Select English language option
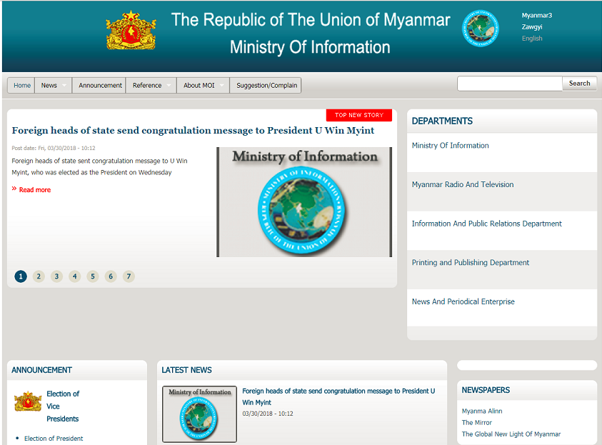 532,39
